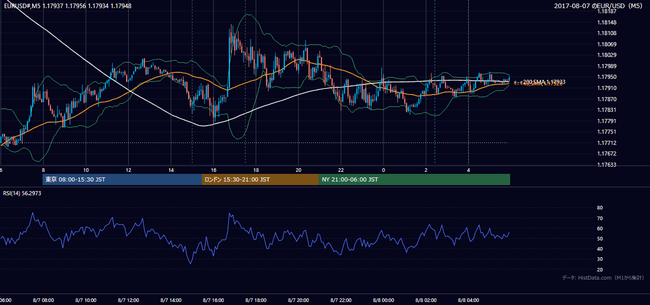Screen dimensions: 650x305
Task: Click the 東京 08:00-15:30 JST session bar
Action: point(123,179)
